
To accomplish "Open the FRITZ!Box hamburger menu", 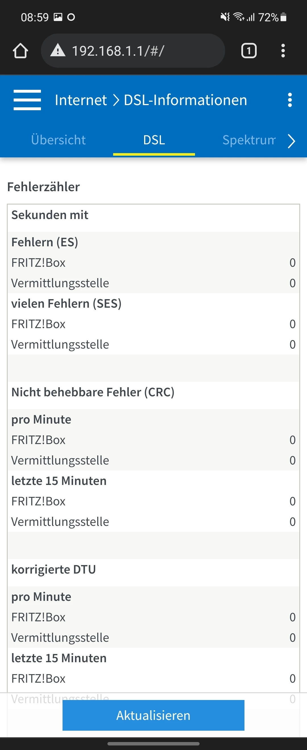I will click(x=27, y=100).
